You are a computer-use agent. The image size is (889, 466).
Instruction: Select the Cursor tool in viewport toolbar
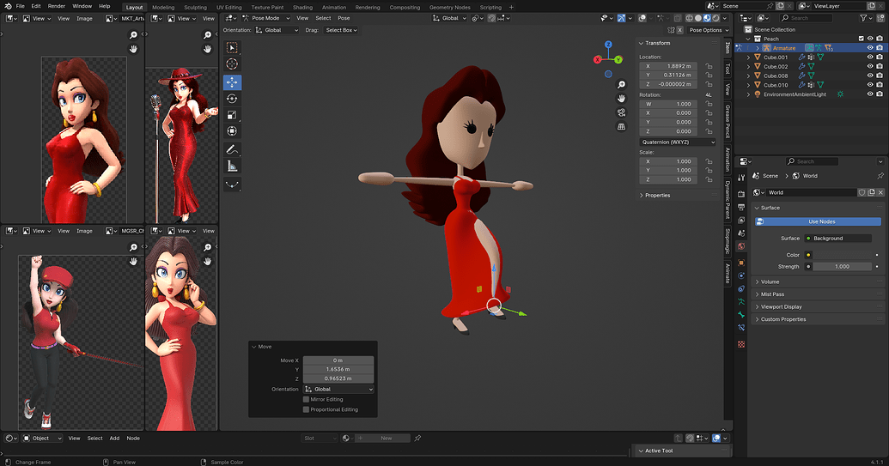232,64
